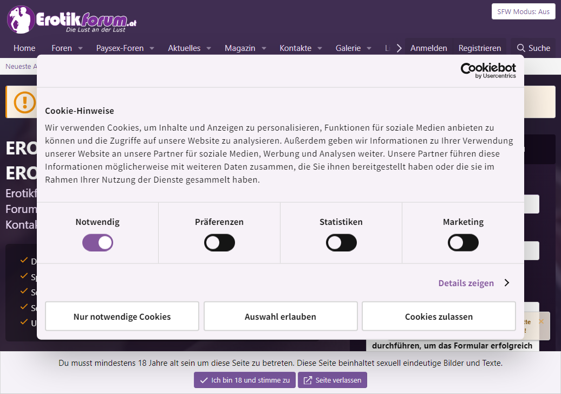561x394 pixels.
Task: Expand the Kontakte dropdown arrow
Action: click(x=319, y=48)
